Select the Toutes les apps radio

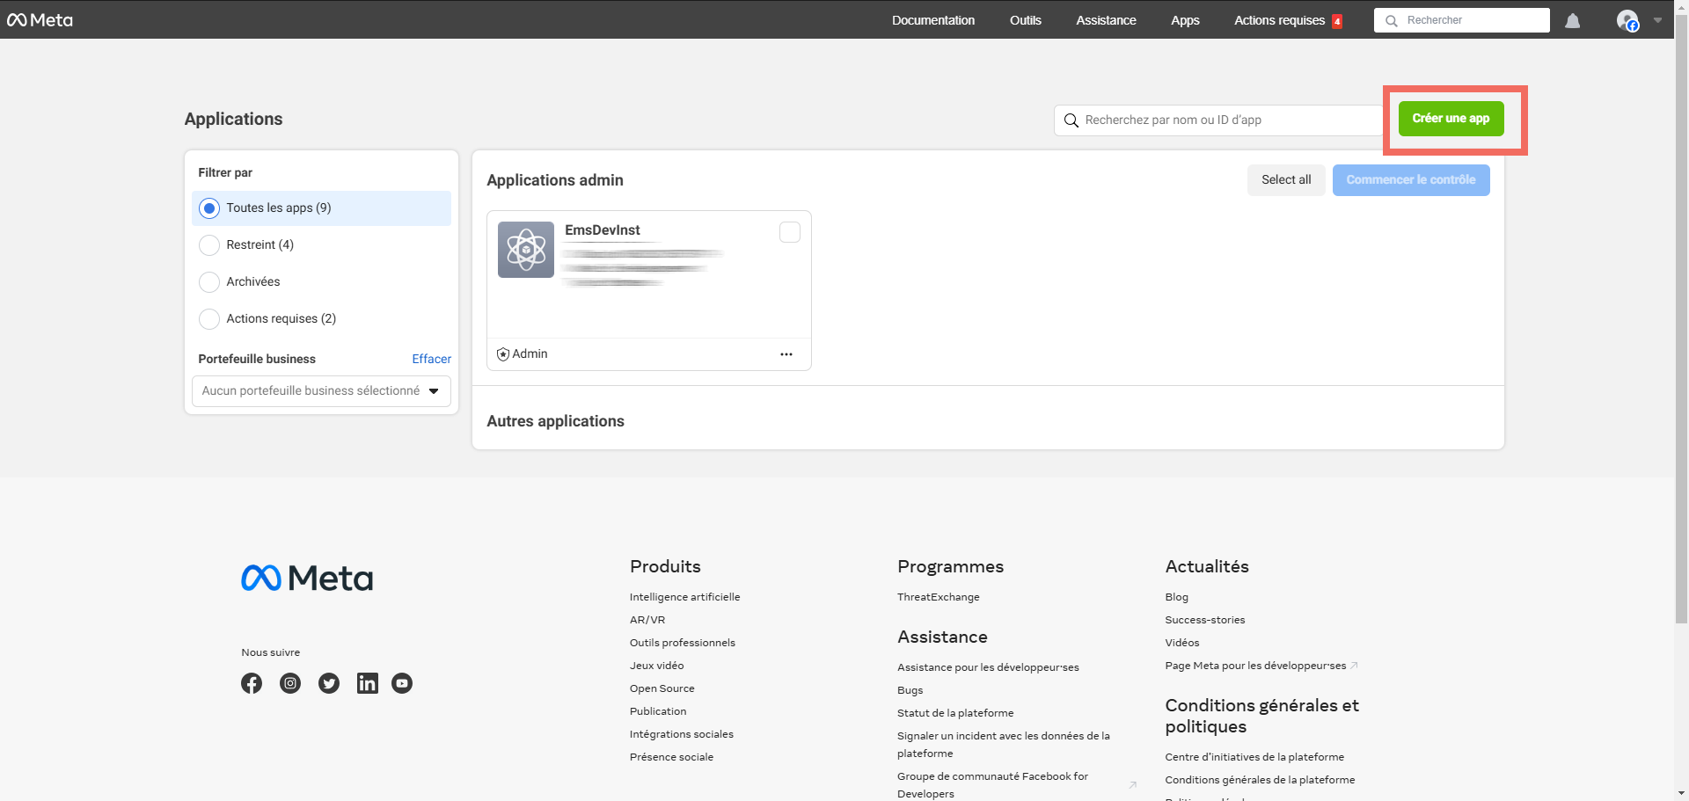209,208
